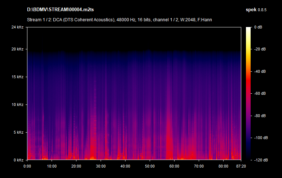282x178 pixels.
Task: Click the dB color gradient scale bar
Action: [248, 93]
